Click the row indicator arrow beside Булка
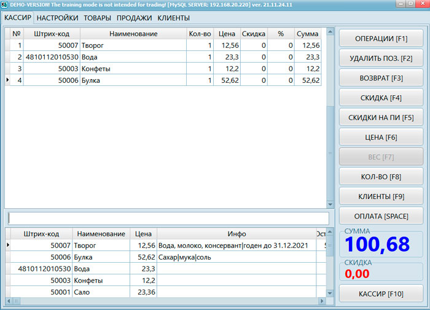The width and height of the screenshot is (430, 310). (x=7, y=80)
